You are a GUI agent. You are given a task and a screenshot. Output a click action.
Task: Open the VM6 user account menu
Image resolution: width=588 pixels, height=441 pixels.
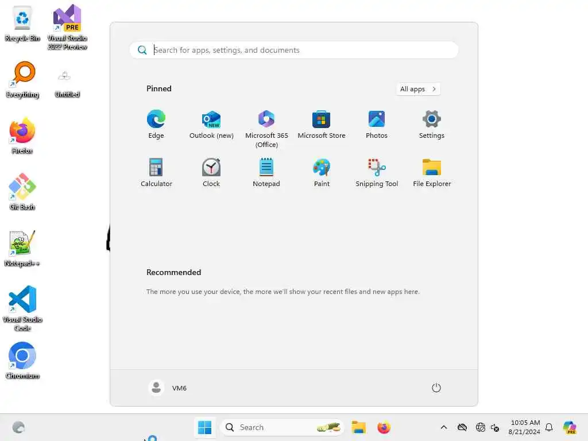[x=168, y=388]
